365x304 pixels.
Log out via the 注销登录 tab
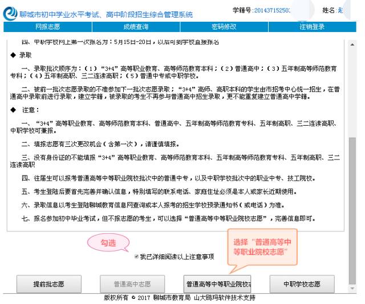click(x=311, y=26)
